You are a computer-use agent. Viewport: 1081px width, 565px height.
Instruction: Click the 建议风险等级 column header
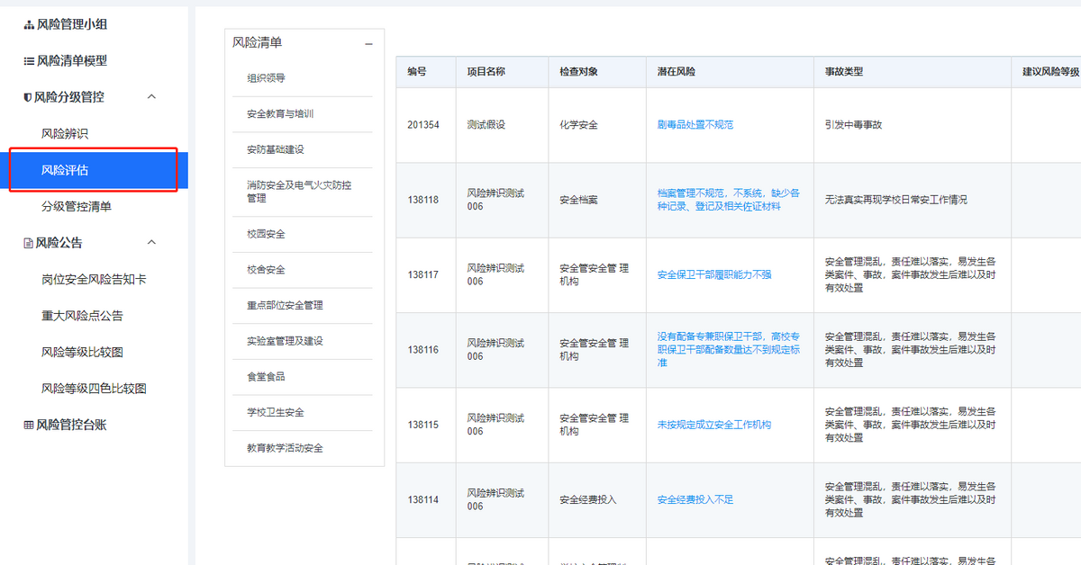coord(1050,72)
